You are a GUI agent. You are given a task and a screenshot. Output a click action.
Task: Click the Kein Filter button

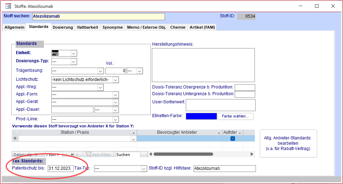98,155
